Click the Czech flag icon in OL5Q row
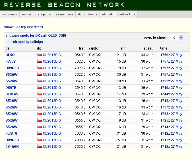192x160 pixels. click(x=39, y=55)
